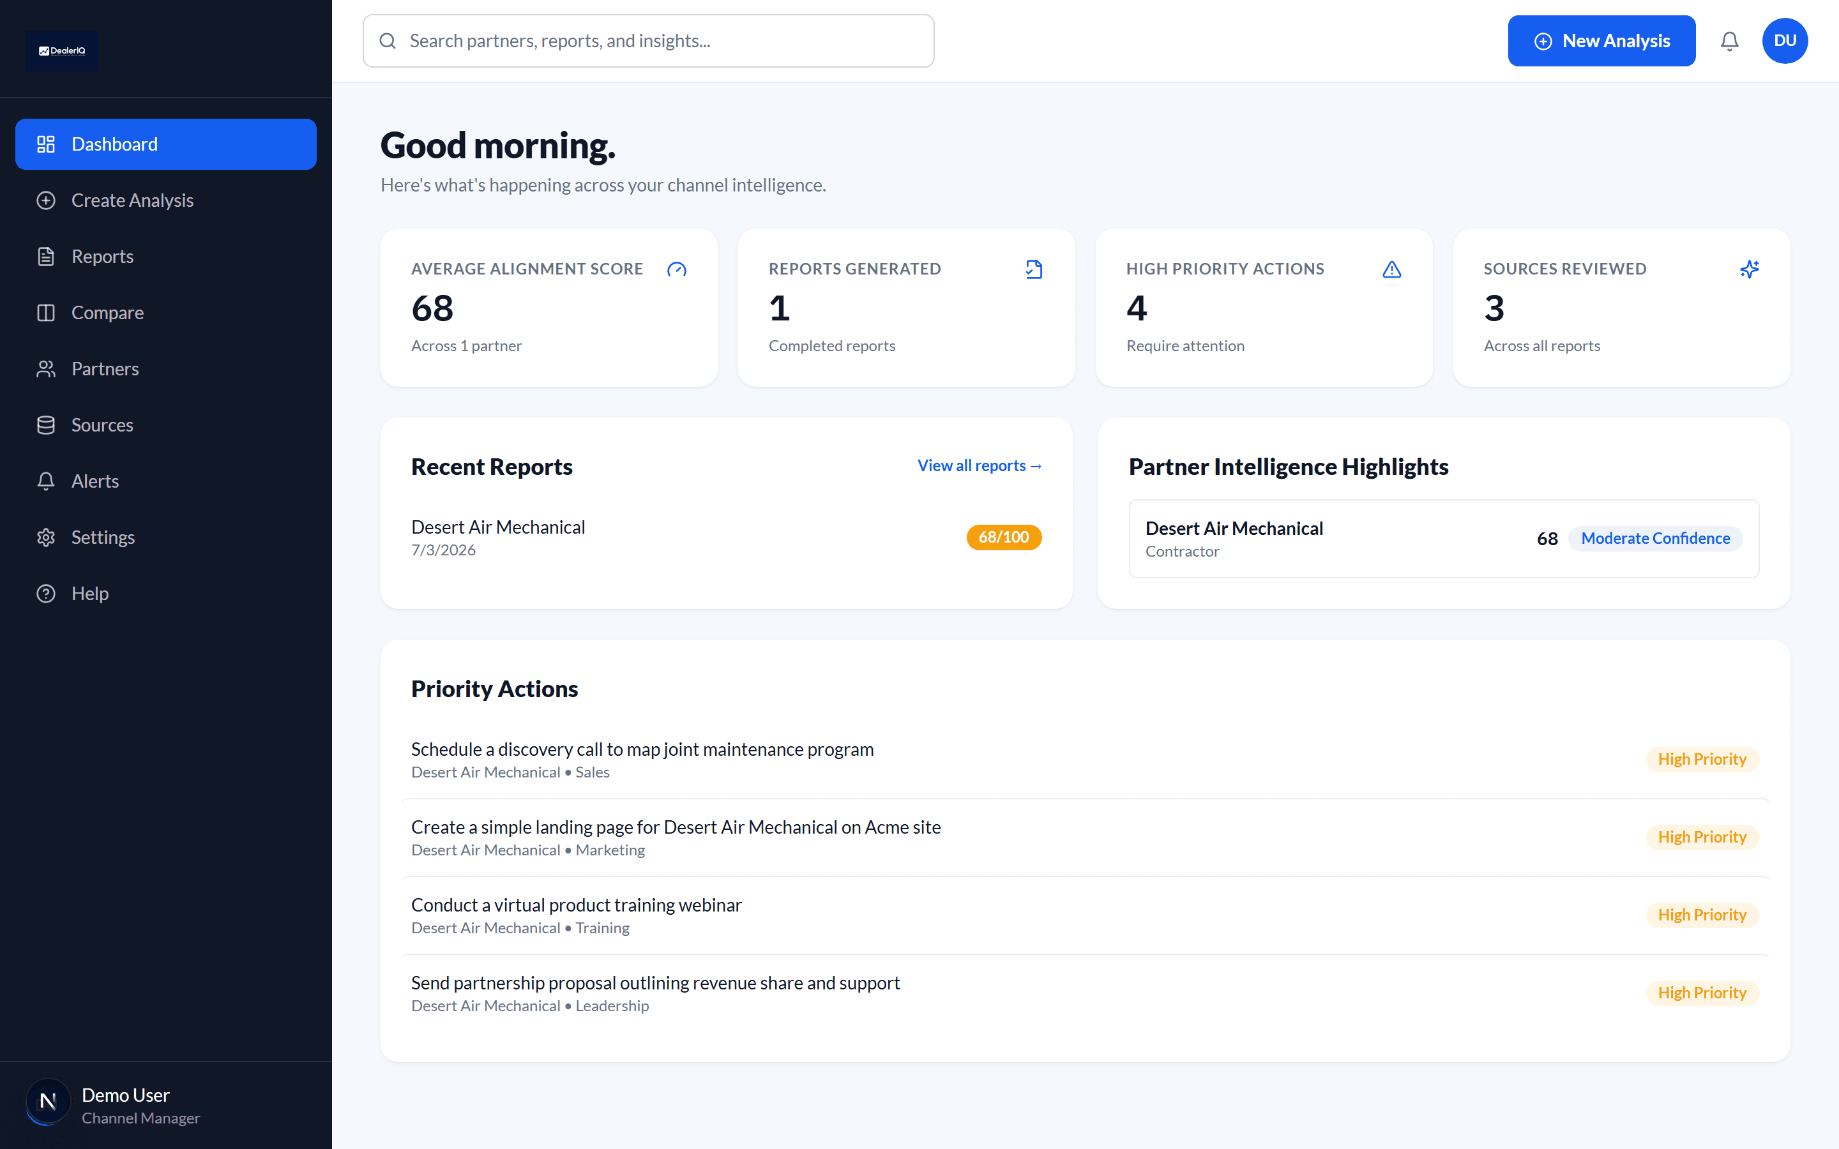Click the 68/100 score badge
This screenshot has height=1149, width=1839.
(x=1004, y=537)
